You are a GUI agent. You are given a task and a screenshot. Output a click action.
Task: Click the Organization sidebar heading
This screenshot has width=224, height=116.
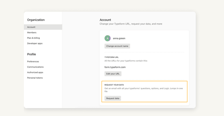36,20
